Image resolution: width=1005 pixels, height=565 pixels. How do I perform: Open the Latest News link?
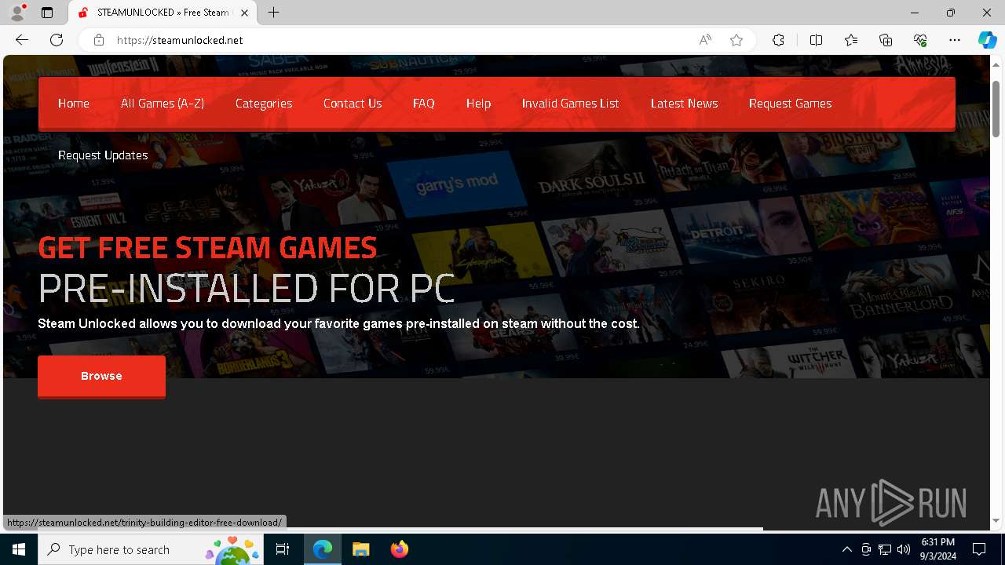pyautogui.click(x=684, y=104)
